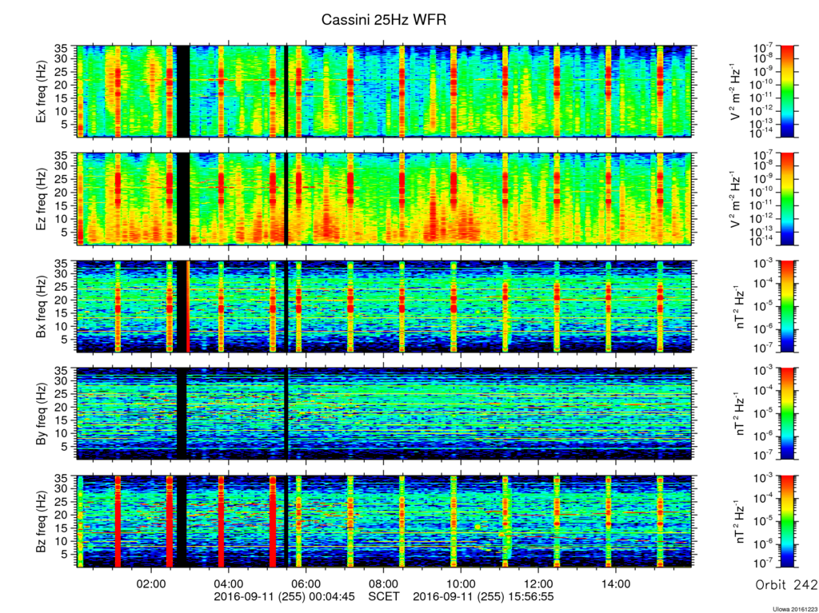Click the 'Cassini 25Hz WFR' title
Viewport: 819px width, 613px height.
tap(384, 20)
